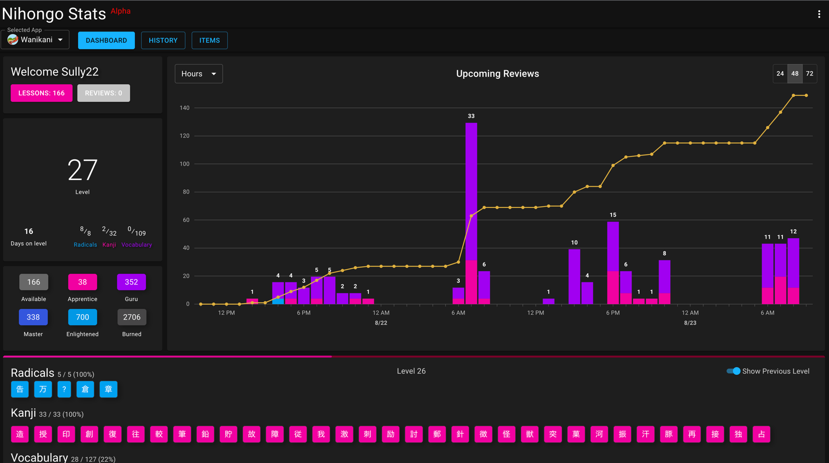Open the three-dot overflow menu
This screenshot has width=829, height=463.
(x=819, y=14)
